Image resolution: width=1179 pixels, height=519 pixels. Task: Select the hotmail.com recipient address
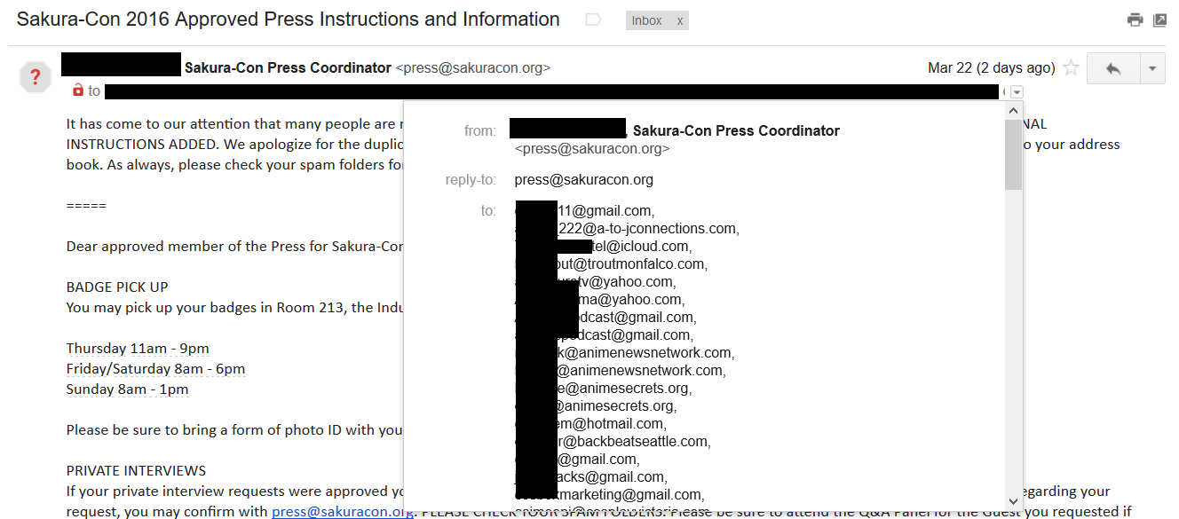(x=589, y=424)
